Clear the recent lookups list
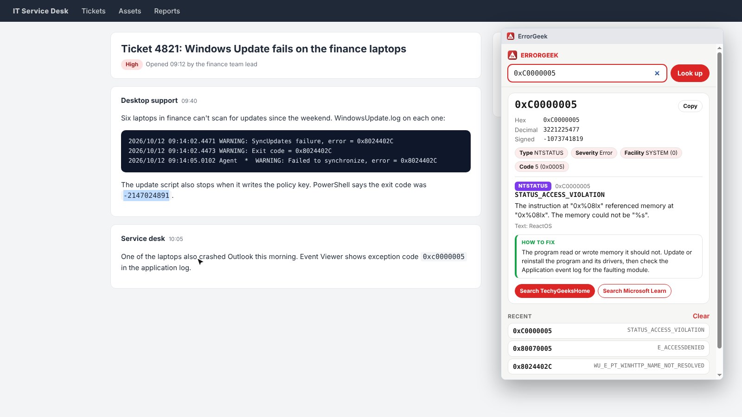Screen dimensions: 742x417 click(701, 316)
